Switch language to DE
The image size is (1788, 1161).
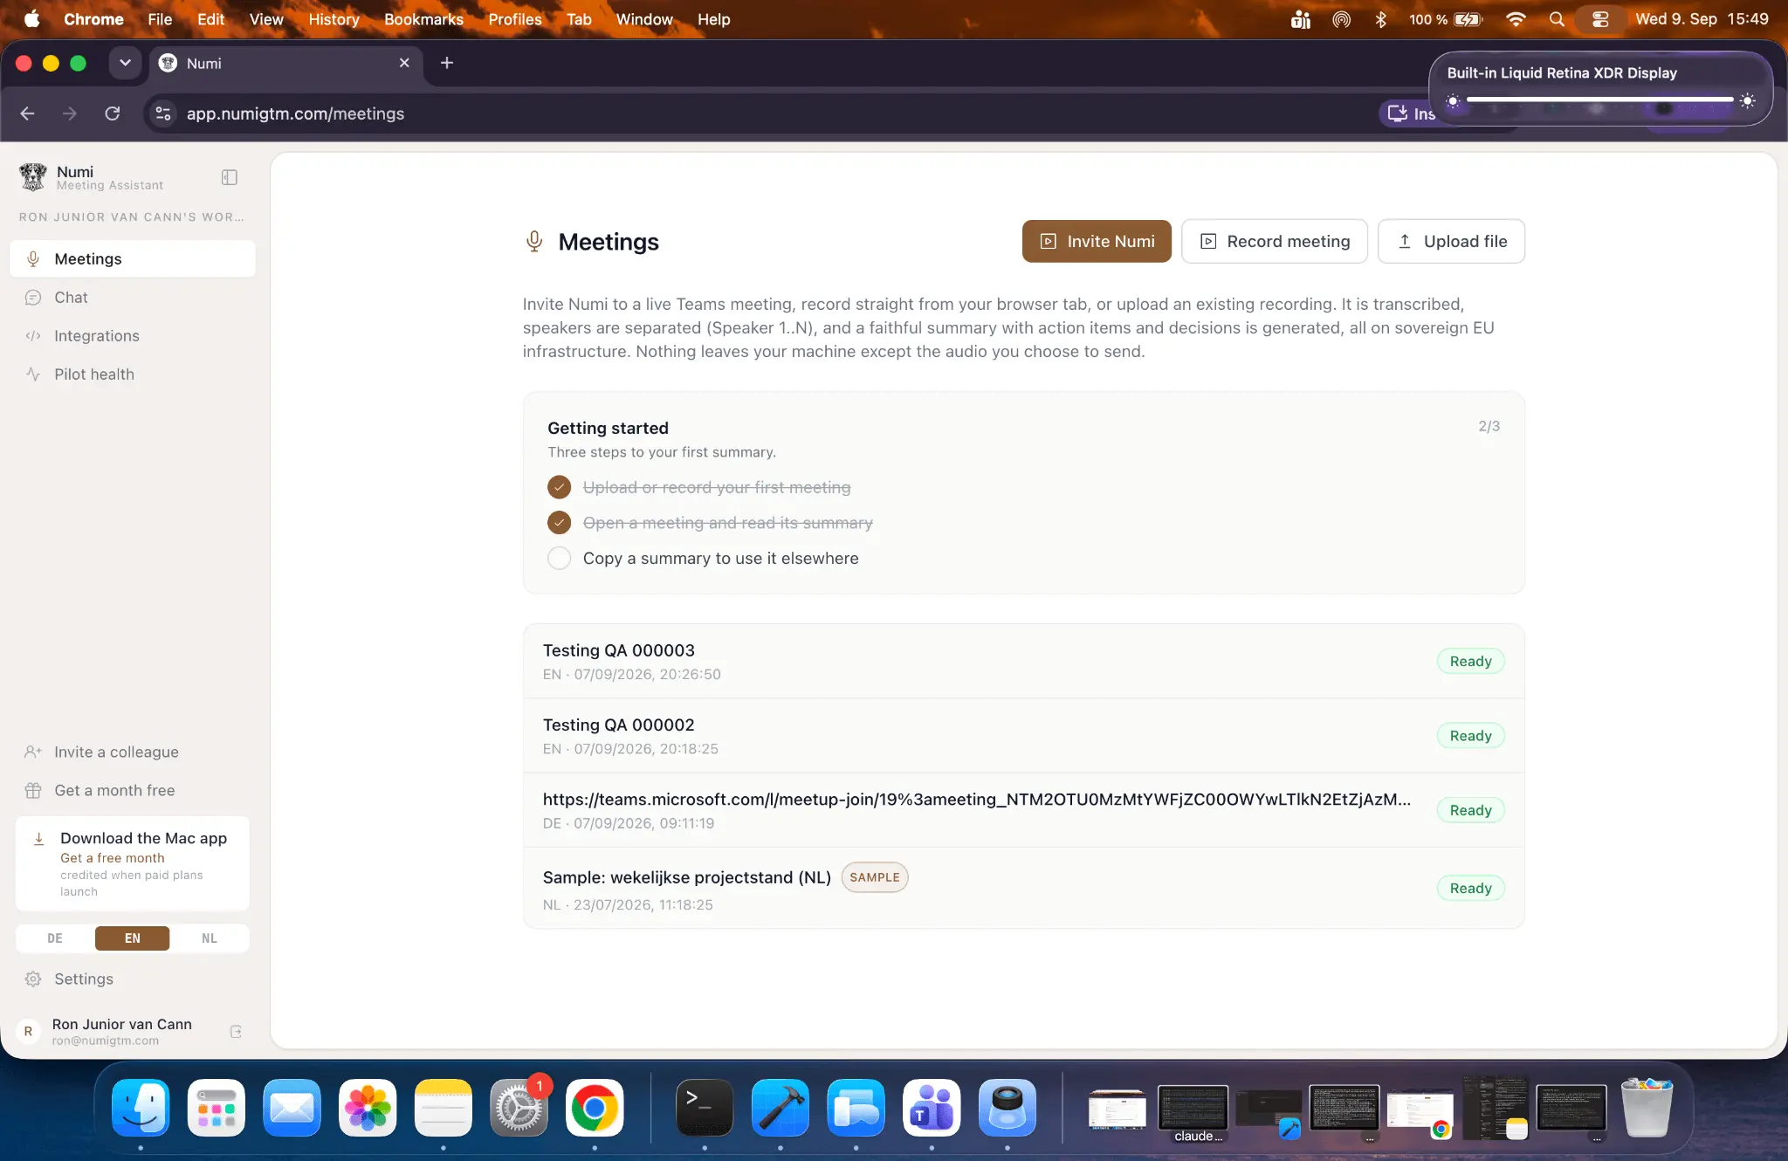coord(55,938)
